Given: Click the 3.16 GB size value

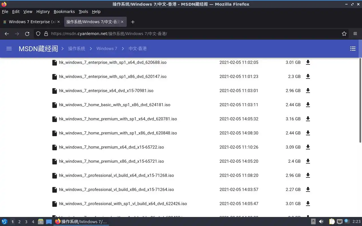Looking at the screenshot, I should 293,119.
